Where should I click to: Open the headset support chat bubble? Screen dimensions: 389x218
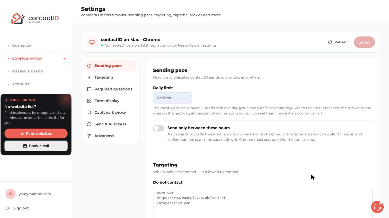377,207
